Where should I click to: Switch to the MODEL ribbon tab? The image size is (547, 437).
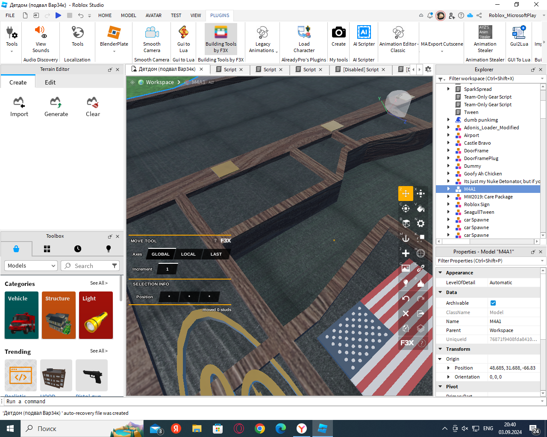[x=128, y=15]
